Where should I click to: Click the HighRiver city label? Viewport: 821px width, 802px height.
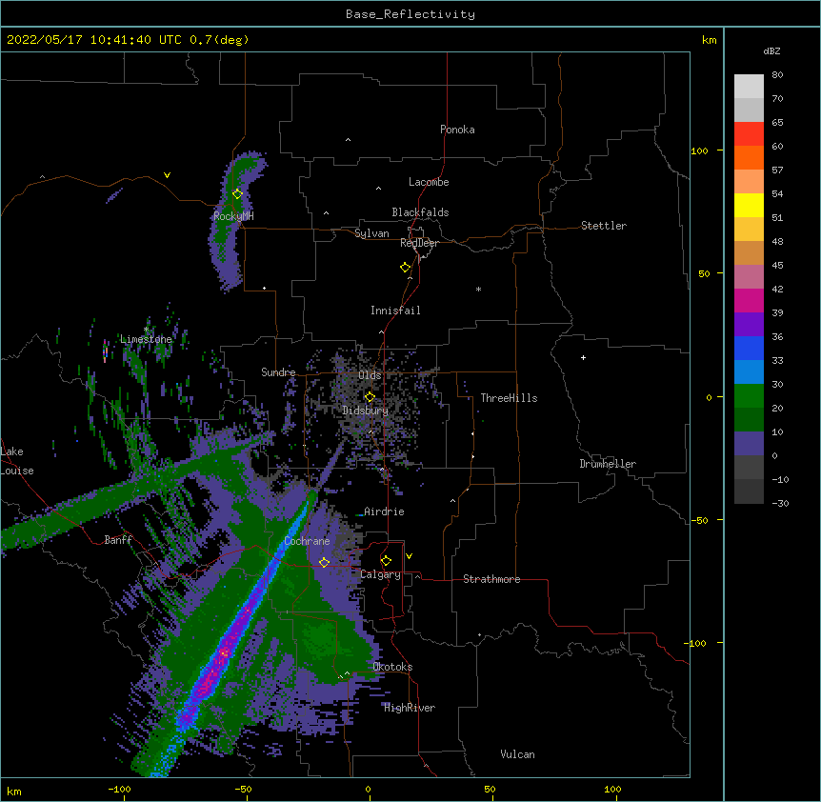tap(410, 708)
